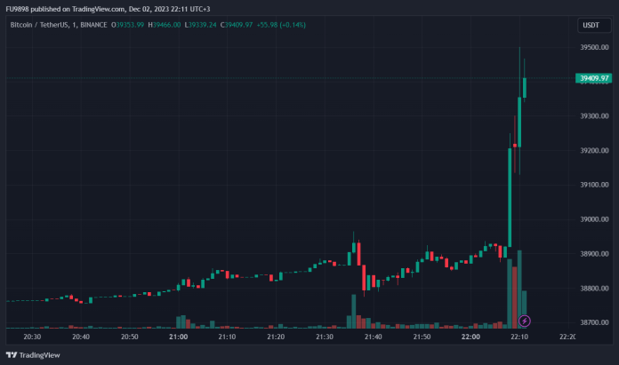Click the 20:30 time axis label
Viewport: 619px width, 365px height.
coord(31,337)
